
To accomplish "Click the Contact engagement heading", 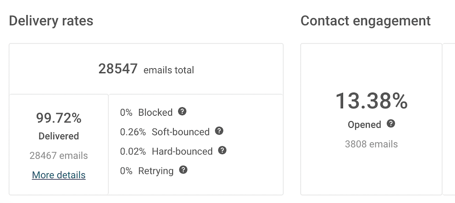I will (x=366, y=21).
